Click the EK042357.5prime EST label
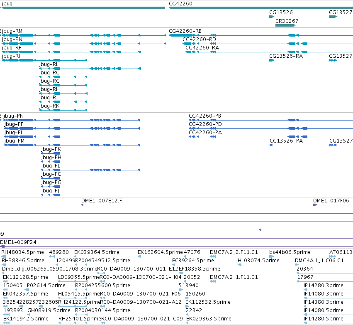The image size is (353, 325). coord(25,294)
